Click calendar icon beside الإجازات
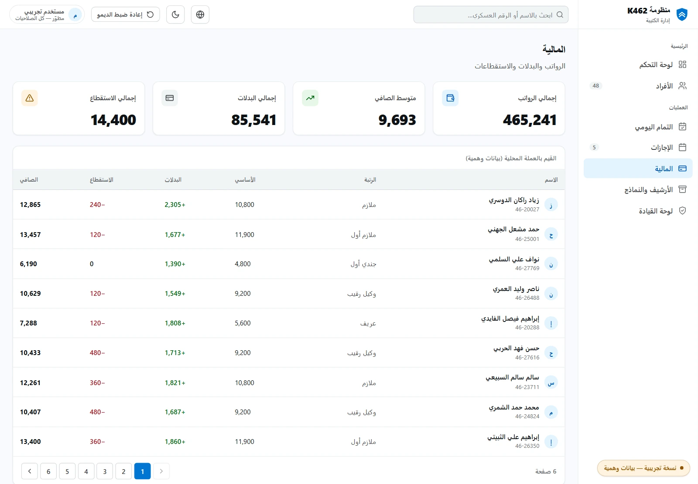The image size is (698, 484). tap(683, 147)
